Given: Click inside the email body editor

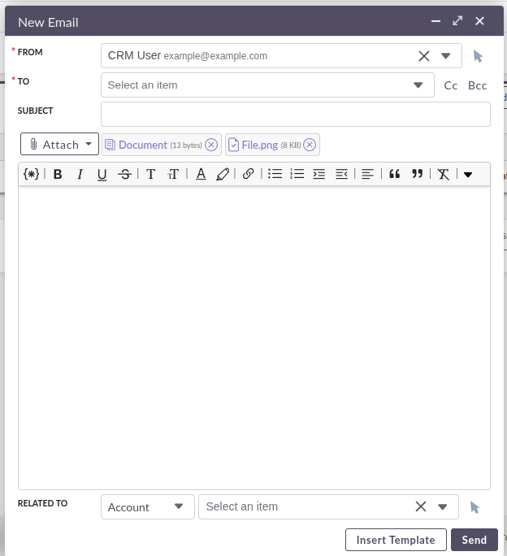Looking at the screenshot, I should click(x=254, y=337).
